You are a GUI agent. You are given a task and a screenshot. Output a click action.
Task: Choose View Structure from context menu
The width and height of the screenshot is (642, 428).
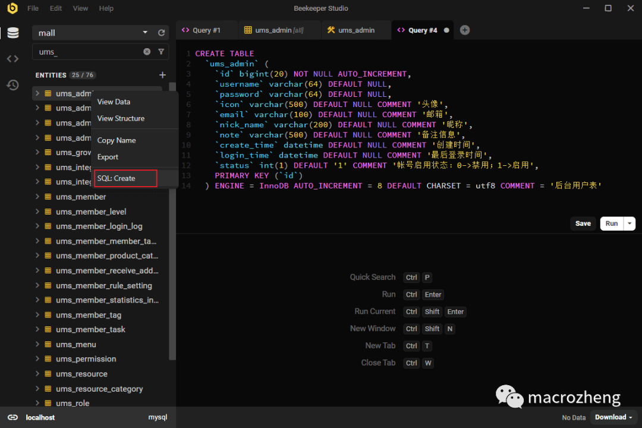(135, 118)
